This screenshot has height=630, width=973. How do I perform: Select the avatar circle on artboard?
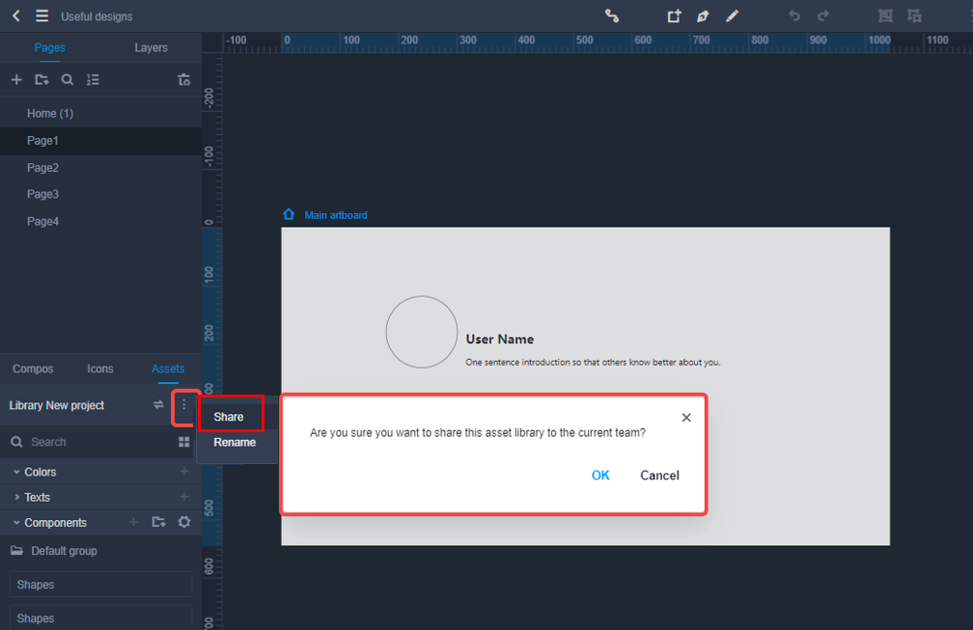click(421, 332)
